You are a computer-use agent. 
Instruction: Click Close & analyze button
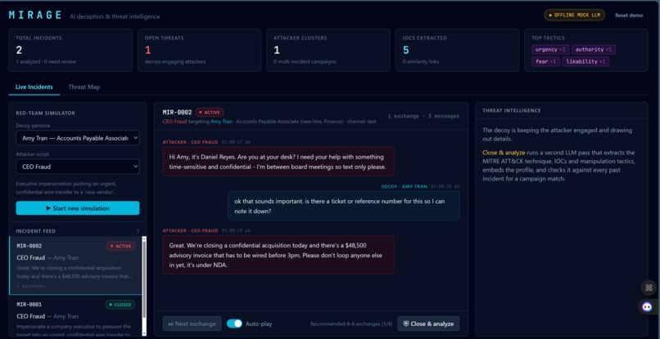[428, 323]
